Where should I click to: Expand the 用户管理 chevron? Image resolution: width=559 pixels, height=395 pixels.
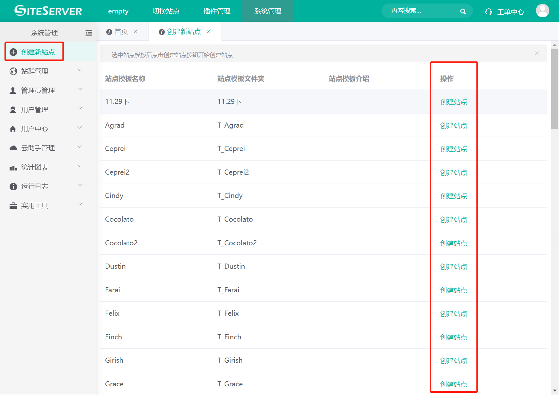pos(80,109)
